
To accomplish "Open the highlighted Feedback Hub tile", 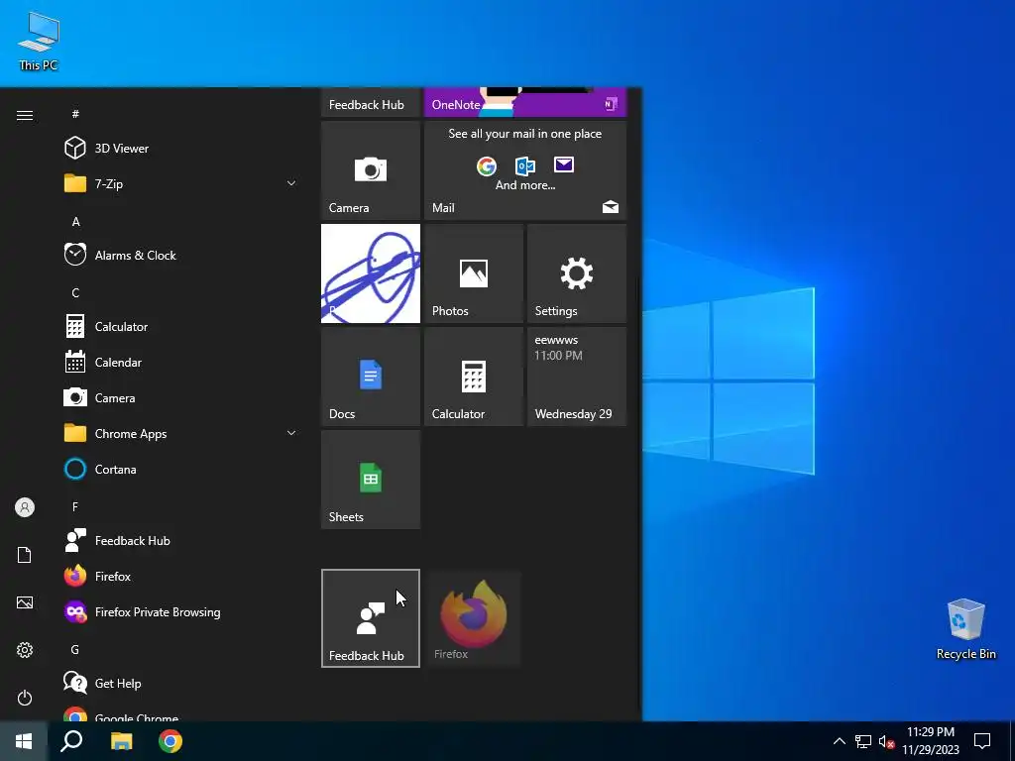I will [x=371, y=618].
